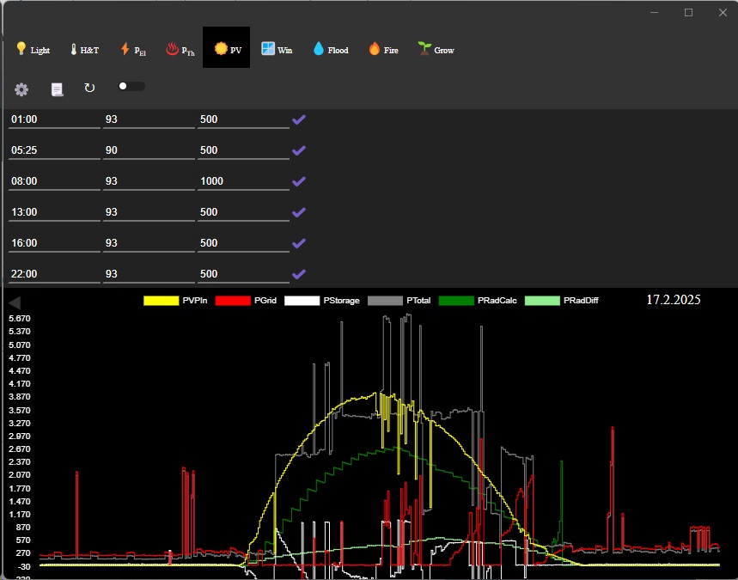Click the refresh arrow icon
738x580 pixels.
pos(89,89)
